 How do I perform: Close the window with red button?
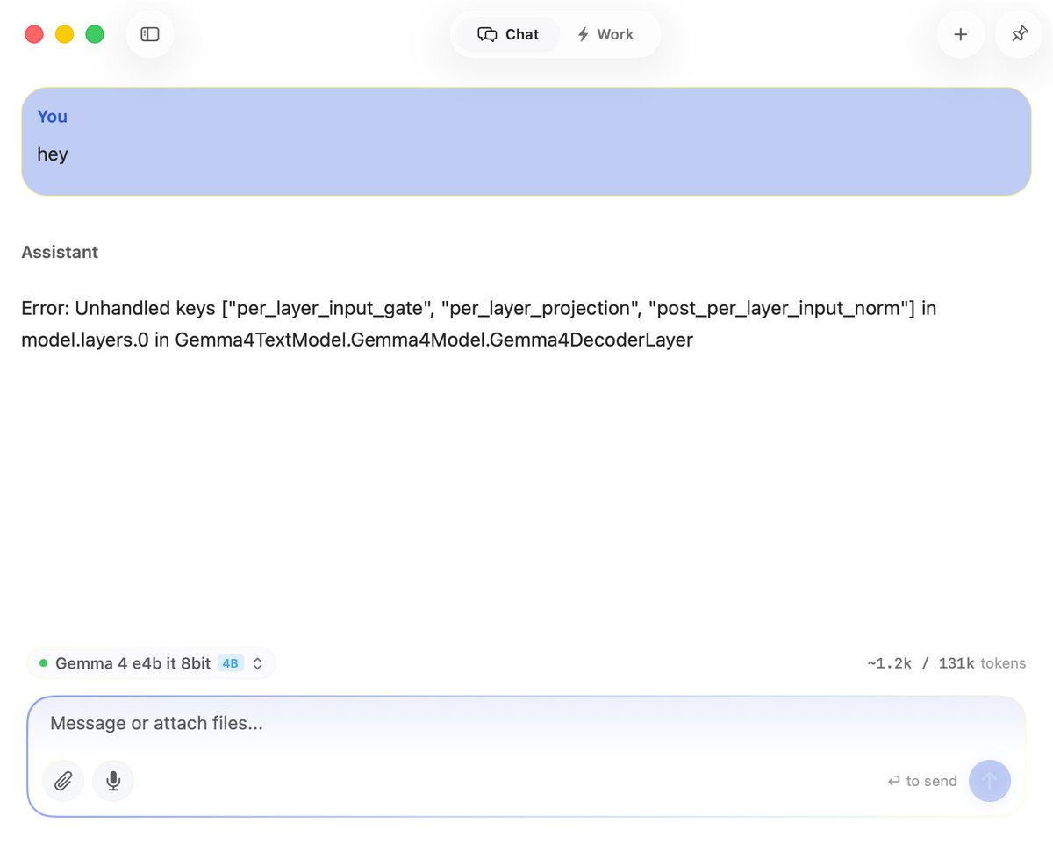(x=34, y=34)
